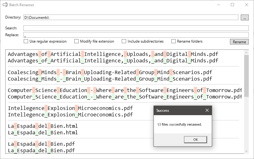Click Intellegence Explosion Microeconomics.pdf entry
Viewport: 254px width, 159px height.
click(70, 108)
